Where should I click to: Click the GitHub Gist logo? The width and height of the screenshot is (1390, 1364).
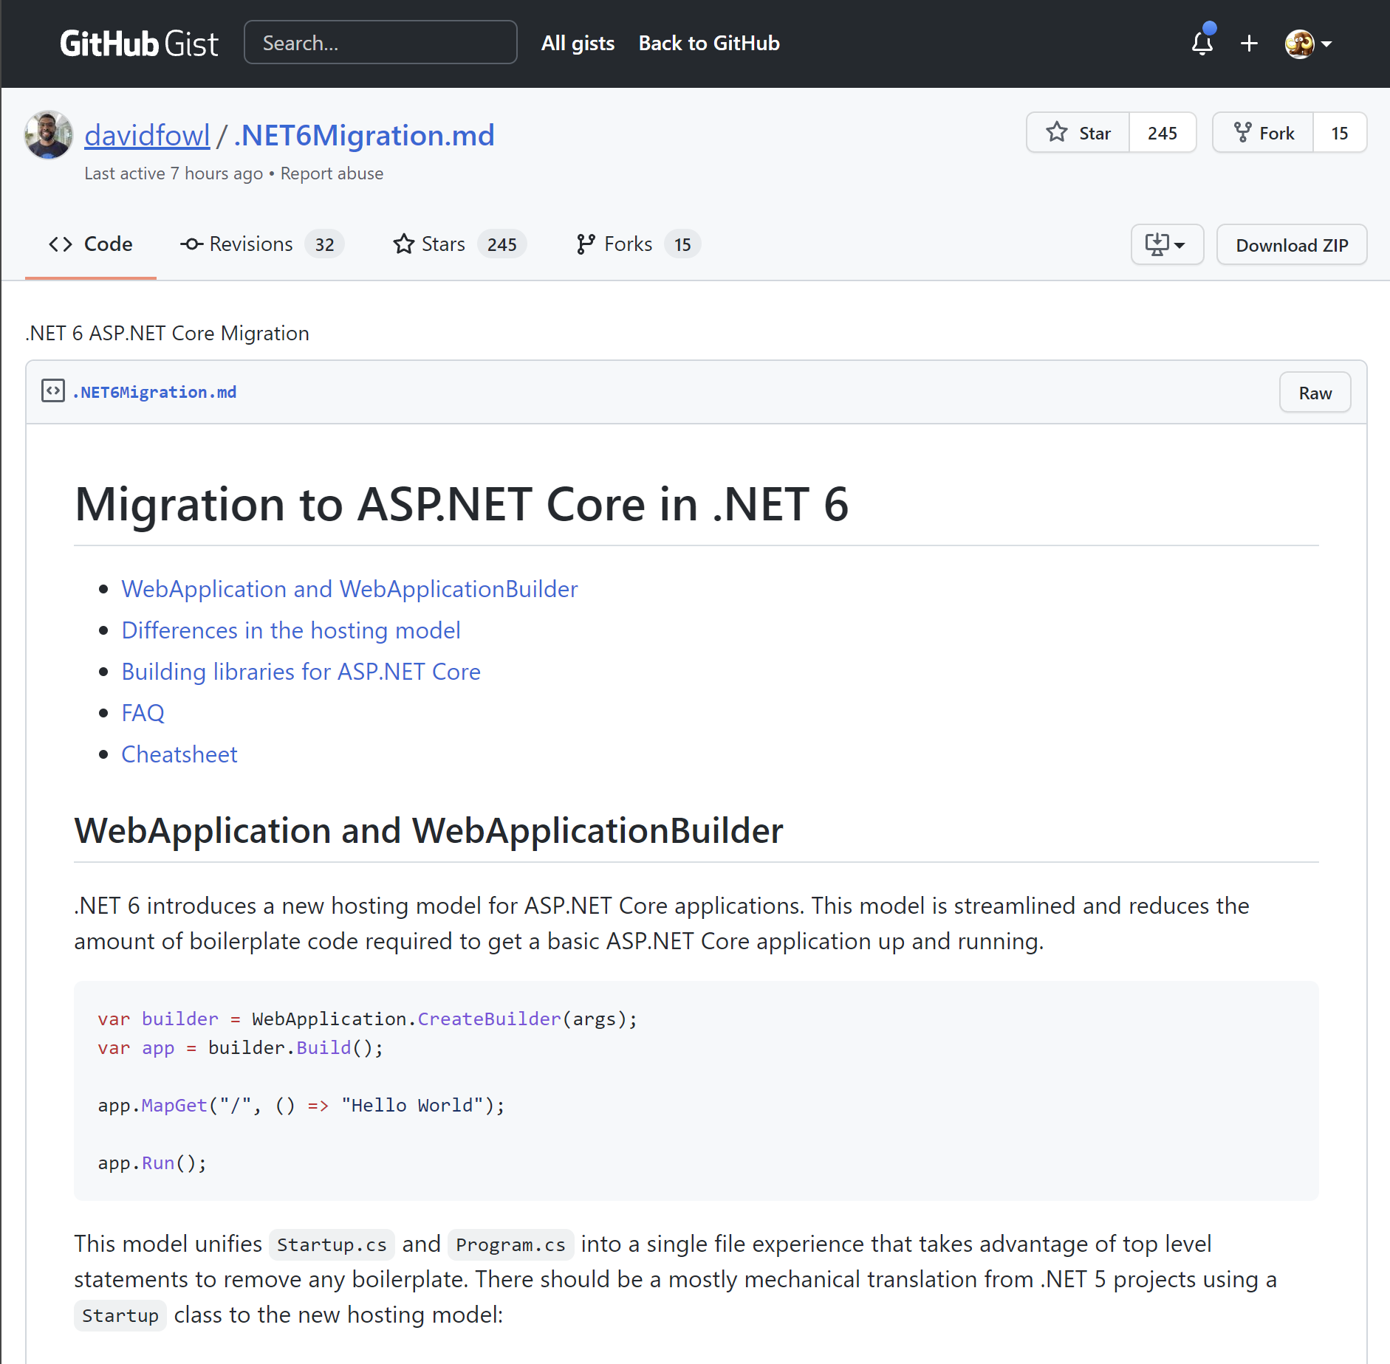[139, 44]
